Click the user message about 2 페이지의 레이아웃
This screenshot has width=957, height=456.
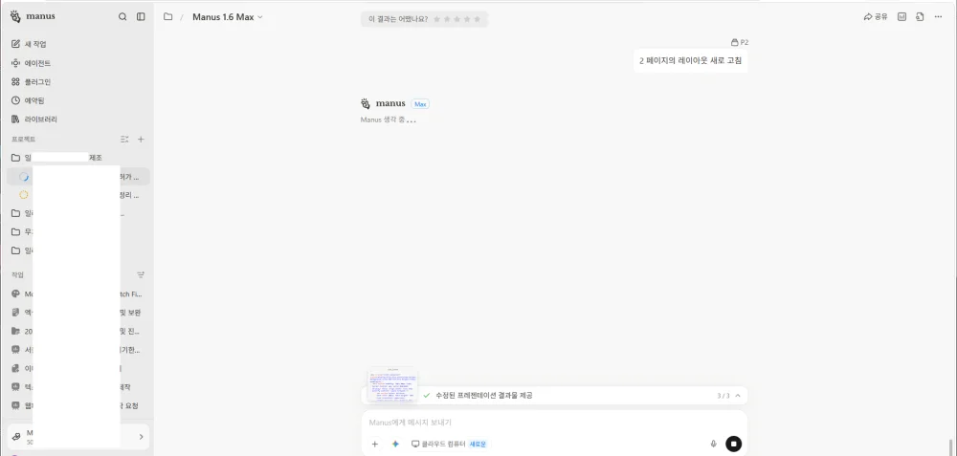(690, 61)
